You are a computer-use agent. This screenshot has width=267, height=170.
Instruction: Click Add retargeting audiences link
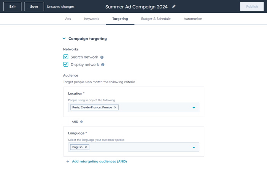click(x=99, y=162)
